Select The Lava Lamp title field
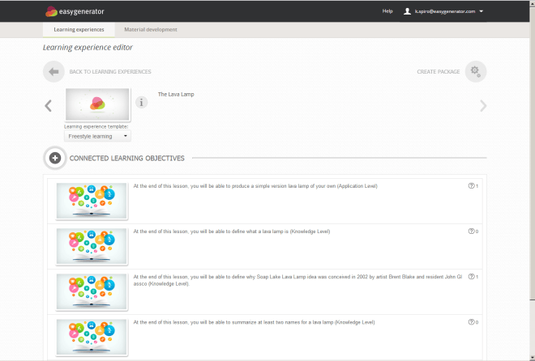 176,94
